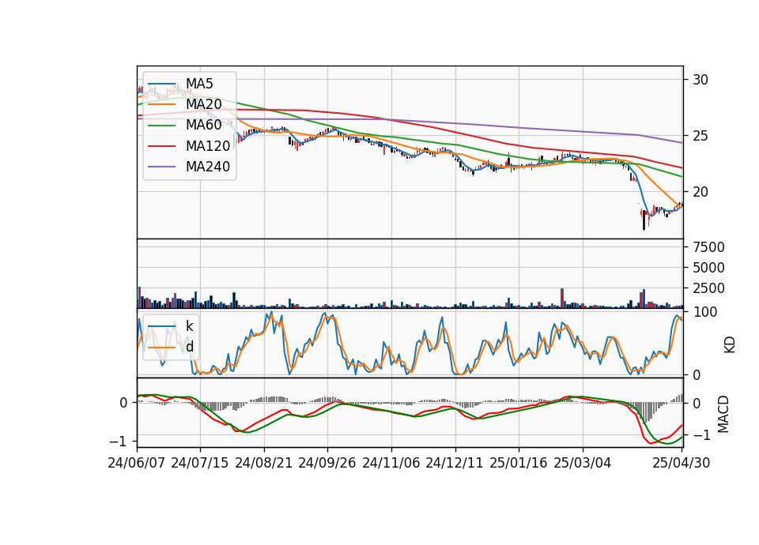The height and width of the screenshot is (545, 759).
Task: Click the KD vertical axis title
Action: (730, 344)
